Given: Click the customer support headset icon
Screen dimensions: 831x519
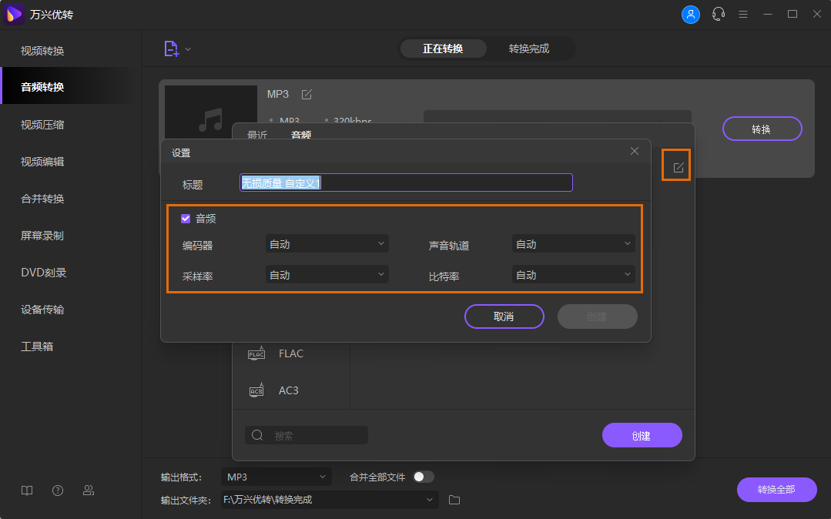Looking at the screenshot, I should (719, 14).
